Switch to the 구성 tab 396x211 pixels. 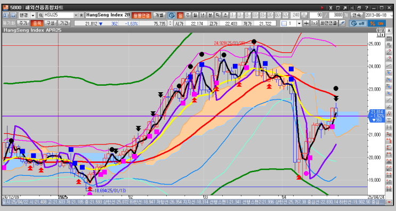[50, 23]
